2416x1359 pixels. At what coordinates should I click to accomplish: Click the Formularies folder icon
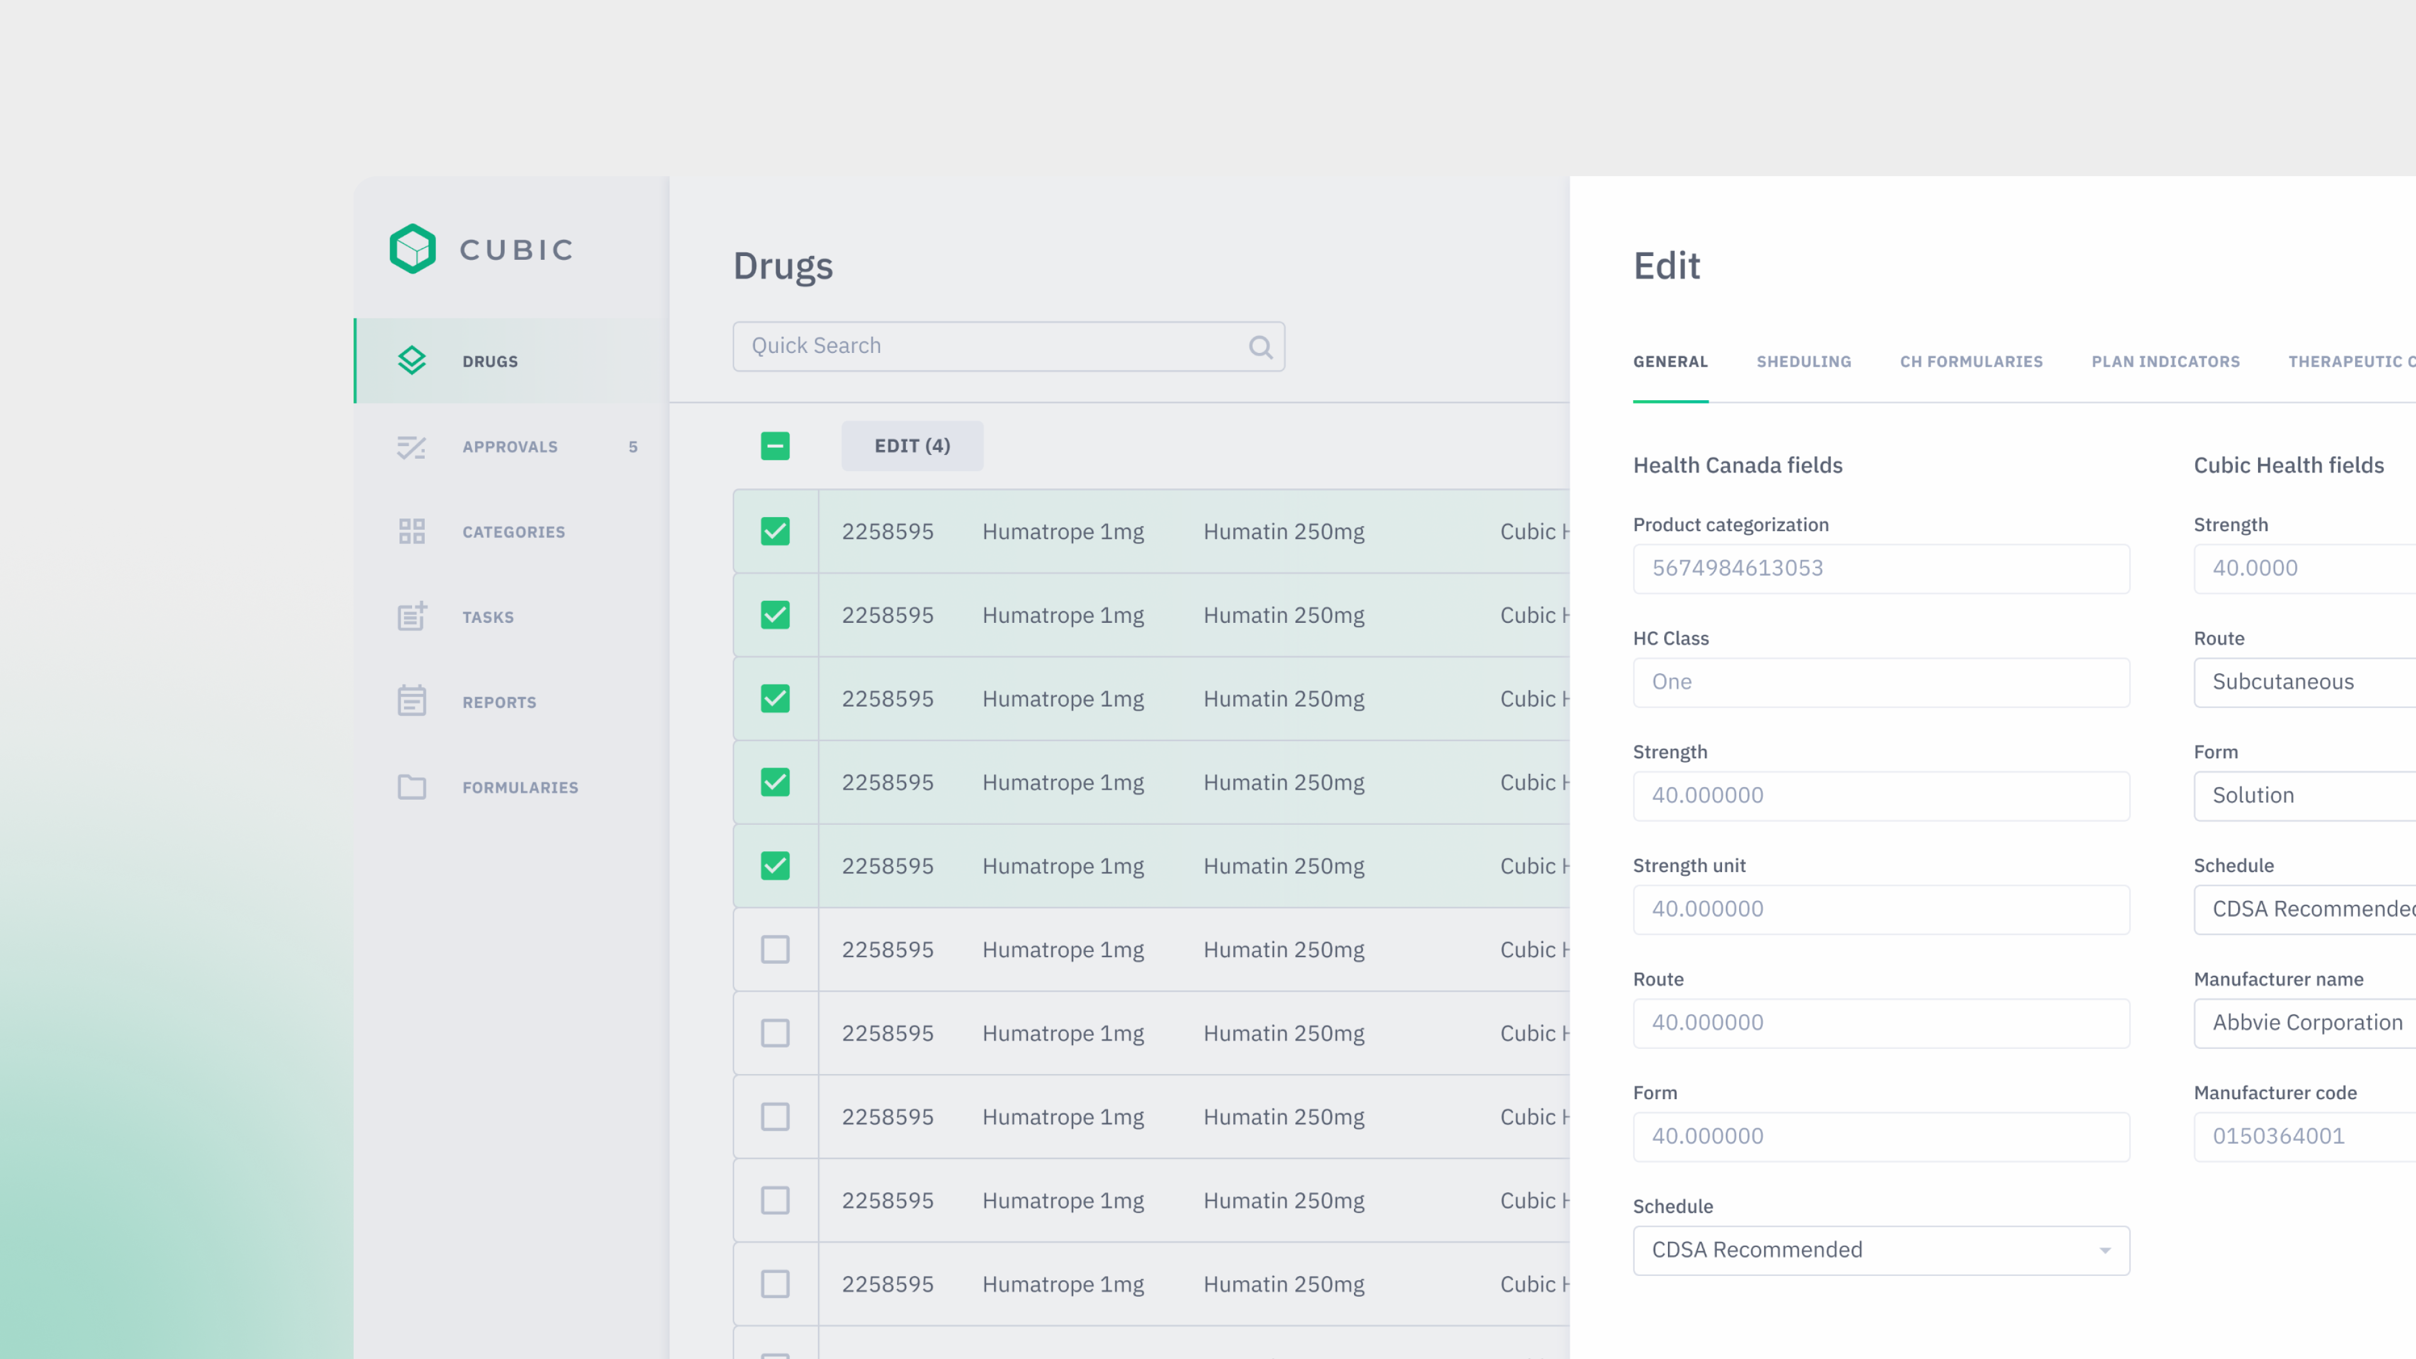pyautogui.click(x=411, y=787)
